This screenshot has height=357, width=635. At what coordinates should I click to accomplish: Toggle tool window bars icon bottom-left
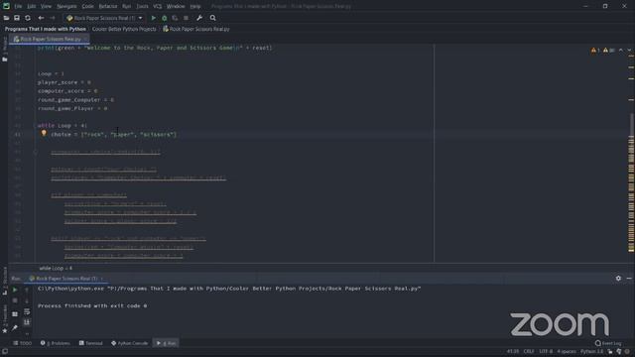[x=4, y=352]
